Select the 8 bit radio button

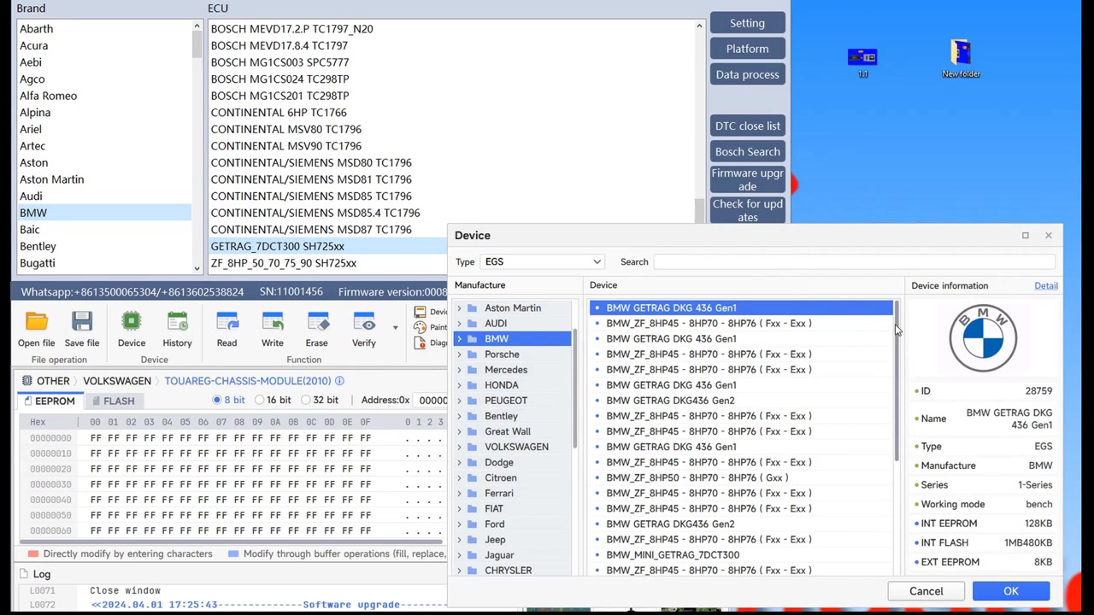tap(216, 400)
